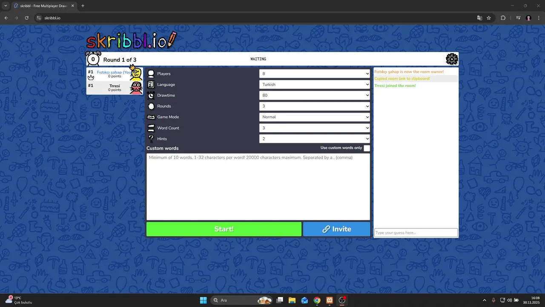Click the skribbl.io logo
The image size is (545, 307).
131,40
